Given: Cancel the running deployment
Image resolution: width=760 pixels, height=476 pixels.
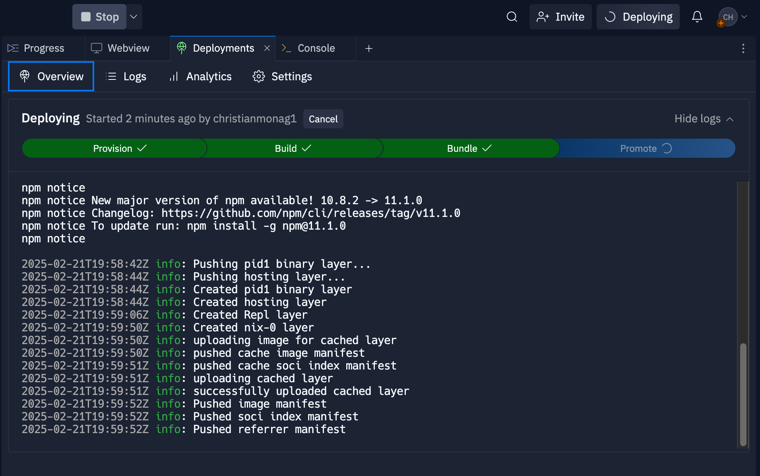Looking at the screenshot, I should click(323, 119).
